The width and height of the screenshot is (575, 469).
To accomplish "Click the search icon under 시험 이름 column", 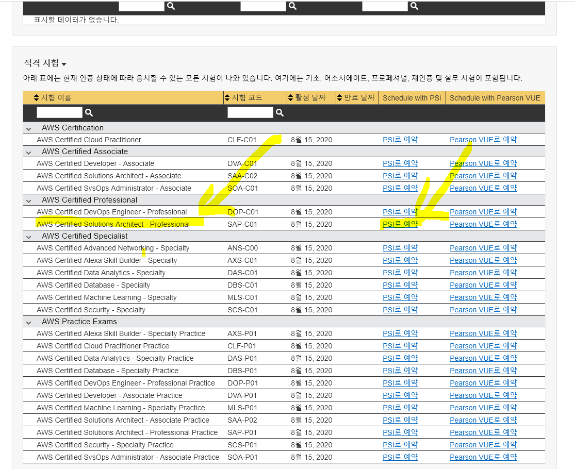I will tap(89, 112).
